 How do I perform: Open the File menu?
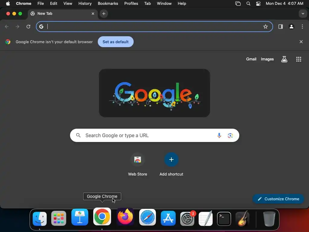[x=41, y=4]
